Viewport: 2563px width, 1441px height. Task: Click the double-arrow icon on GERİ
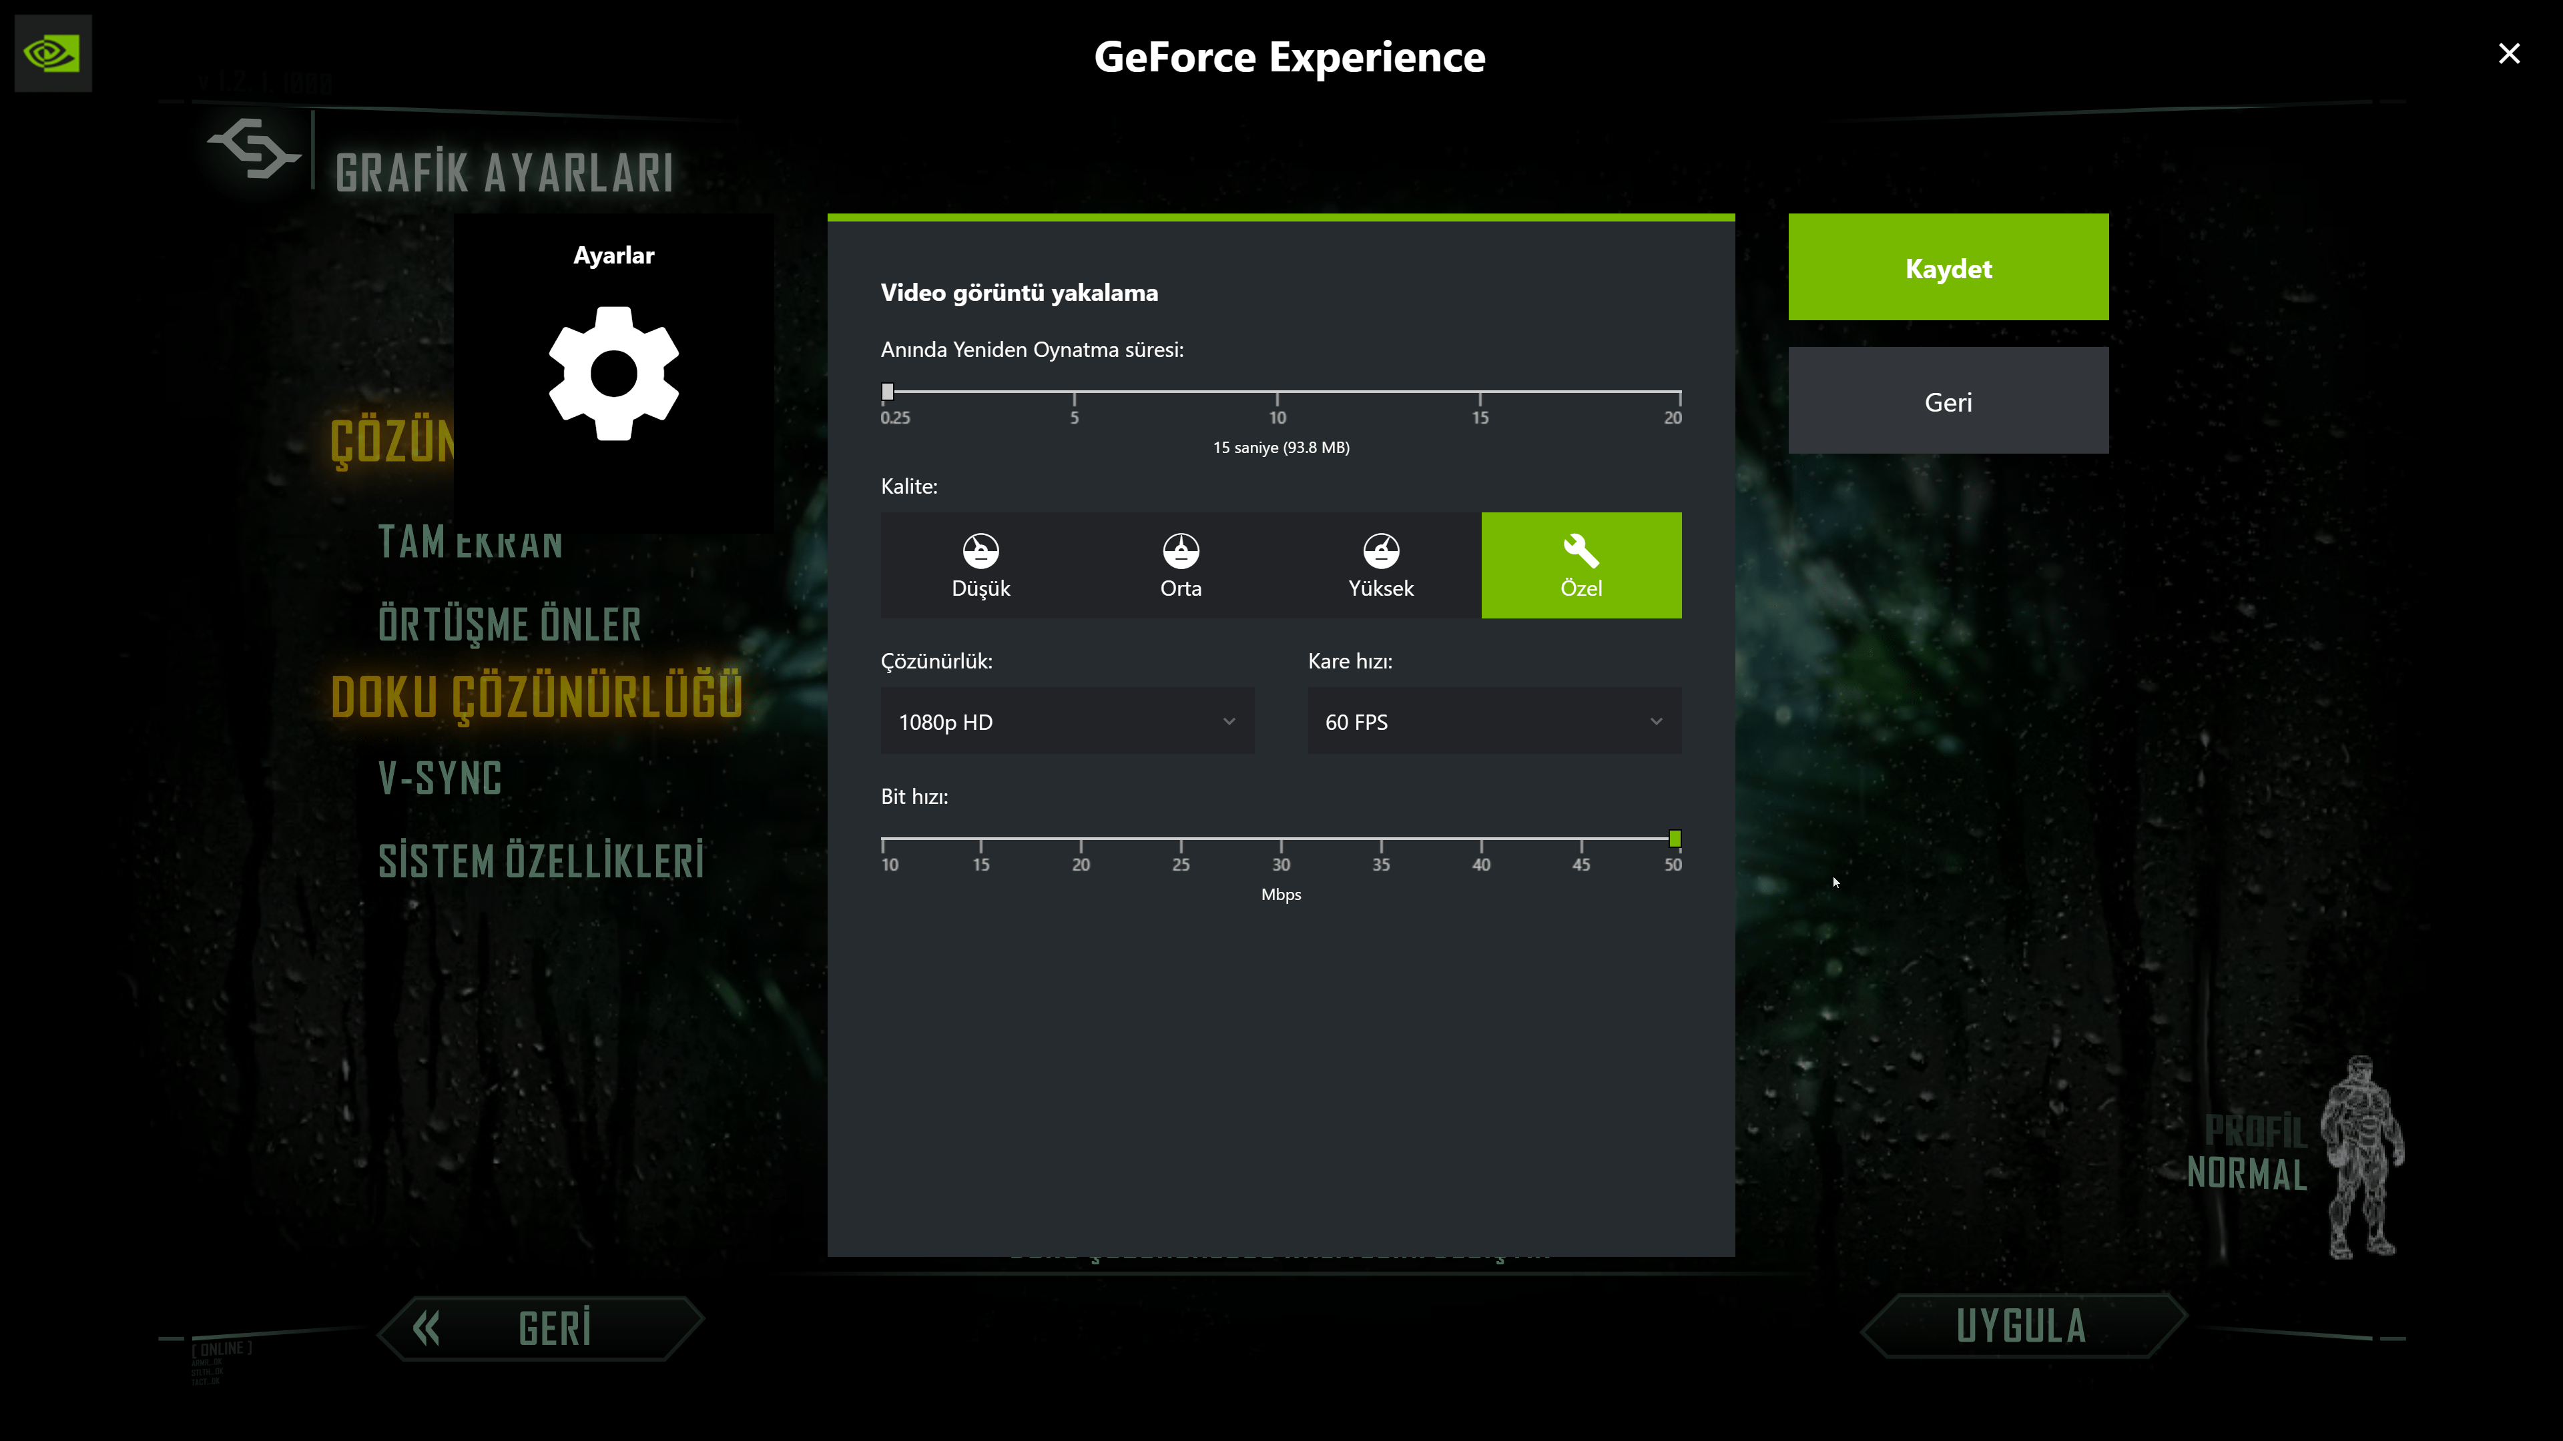click(427, 1328)
